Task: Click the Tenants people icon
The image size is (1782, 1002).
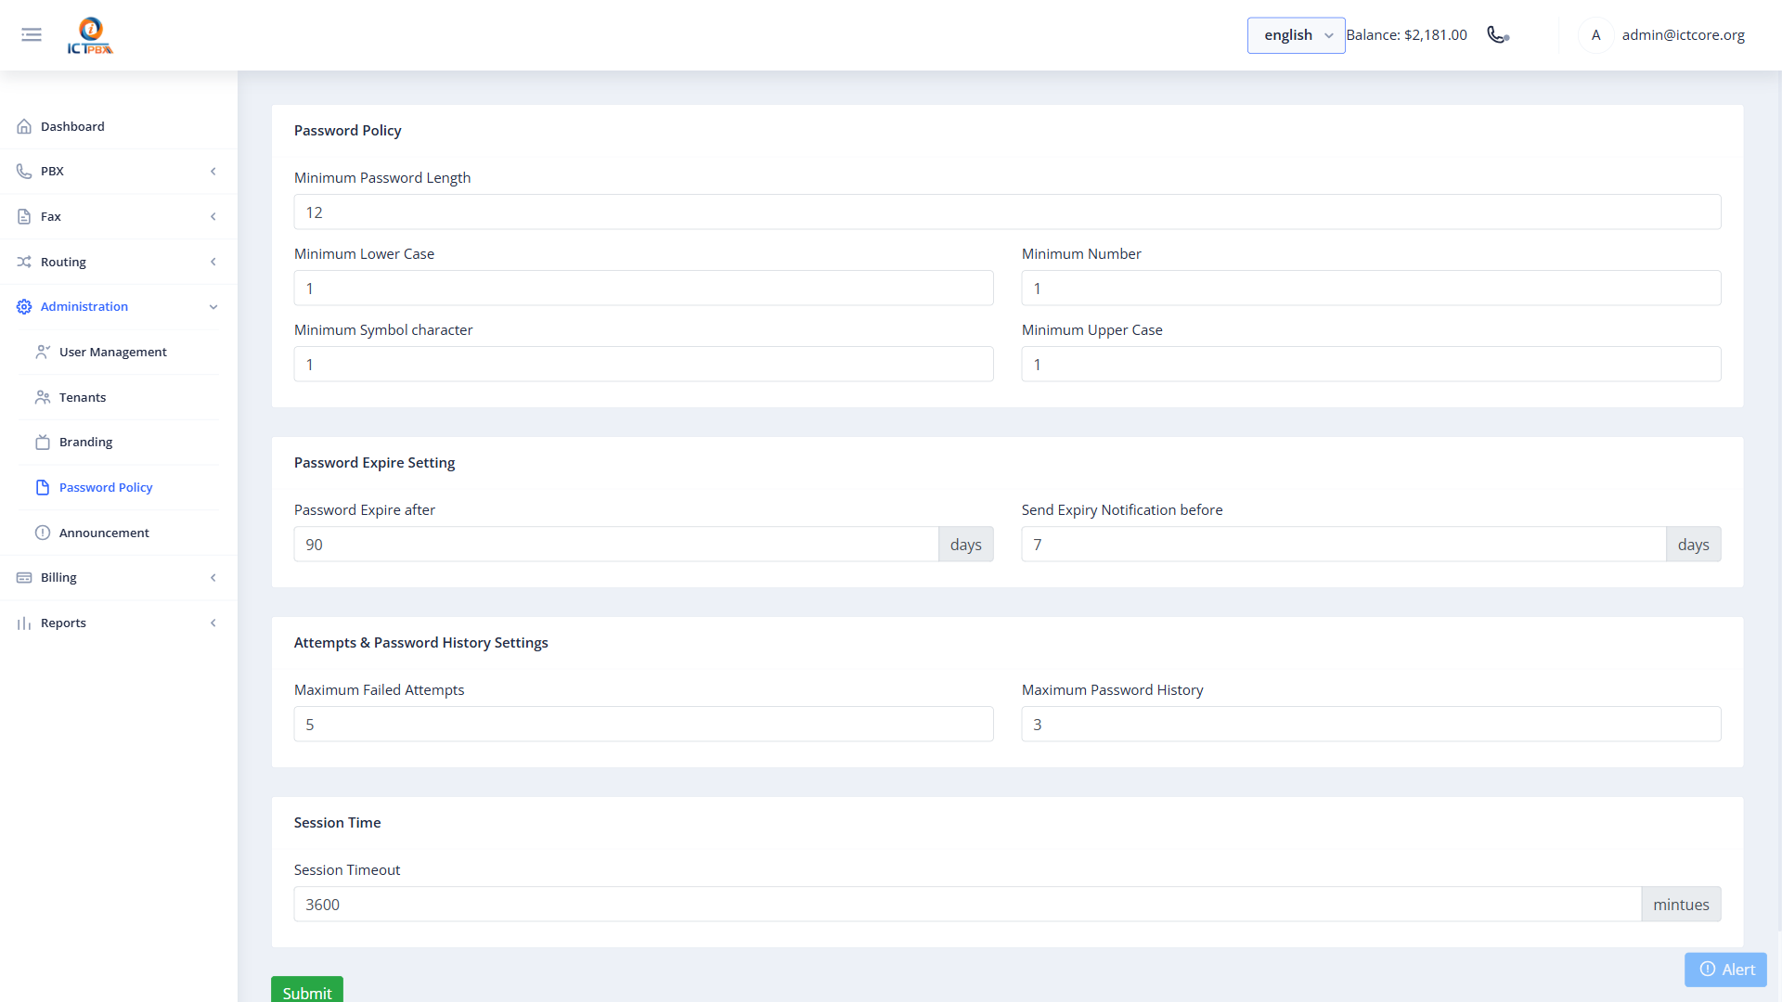Action: tap(43, 397)
